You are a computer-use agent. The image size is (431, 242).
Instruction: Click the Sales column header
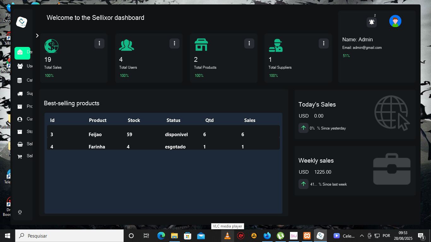(x=250, y=120)
